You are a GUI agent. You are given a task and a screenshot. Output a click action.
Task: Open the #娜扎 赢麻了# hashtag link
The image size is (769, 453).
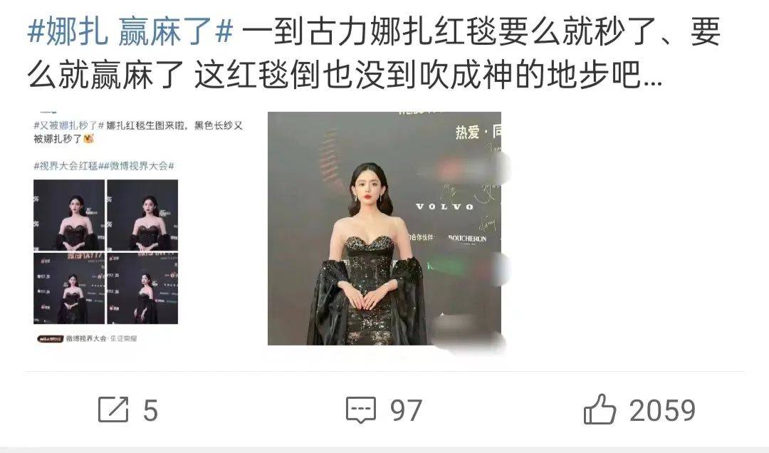pos(130,32)
